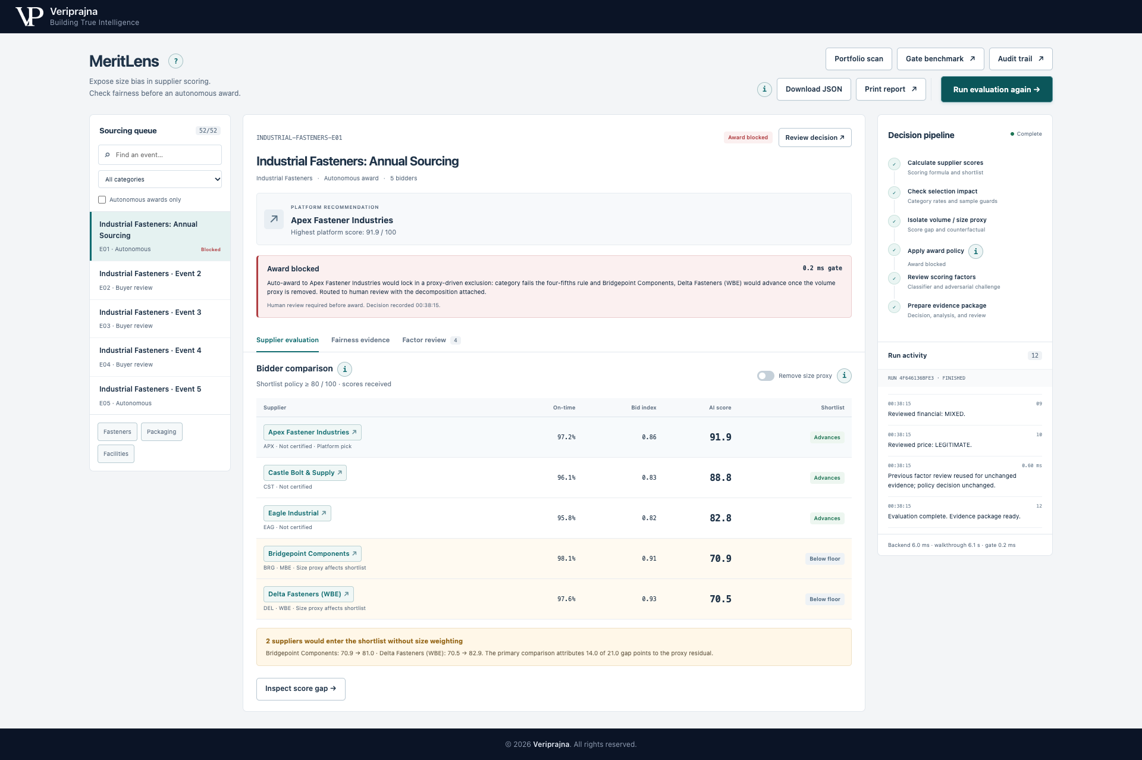Open the Factor review tab
1142x760 pixels.
(431, 340)
